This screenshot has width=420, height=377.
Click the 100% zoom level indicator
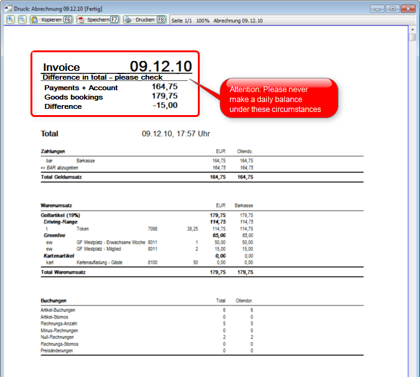point(202,21)
